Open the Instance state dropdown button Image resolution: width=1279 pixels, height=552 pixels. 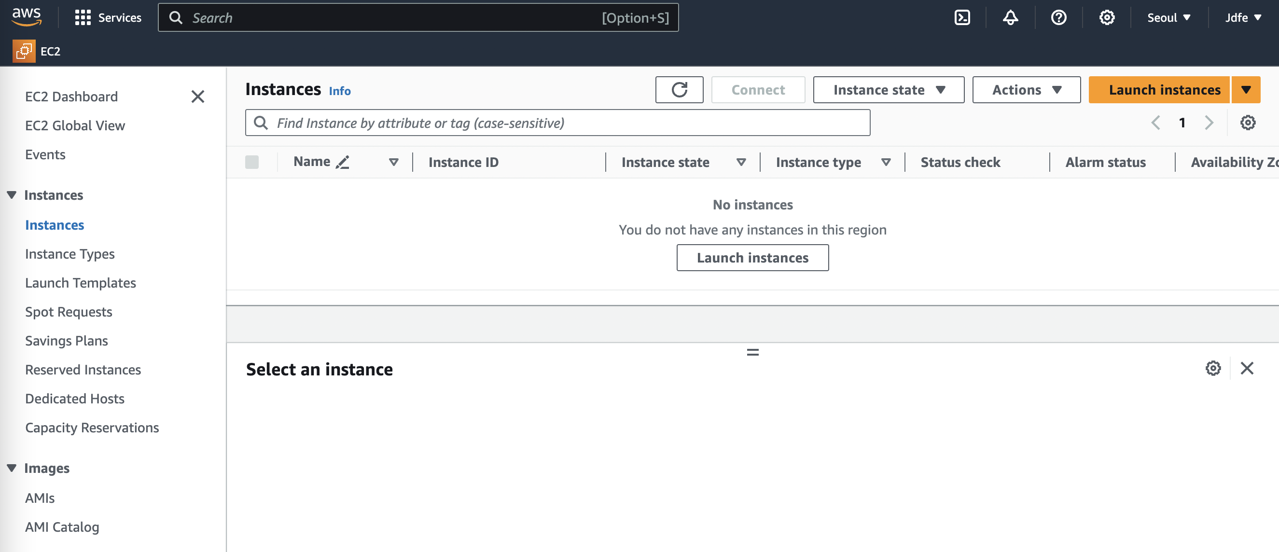(x=888, y=90)
